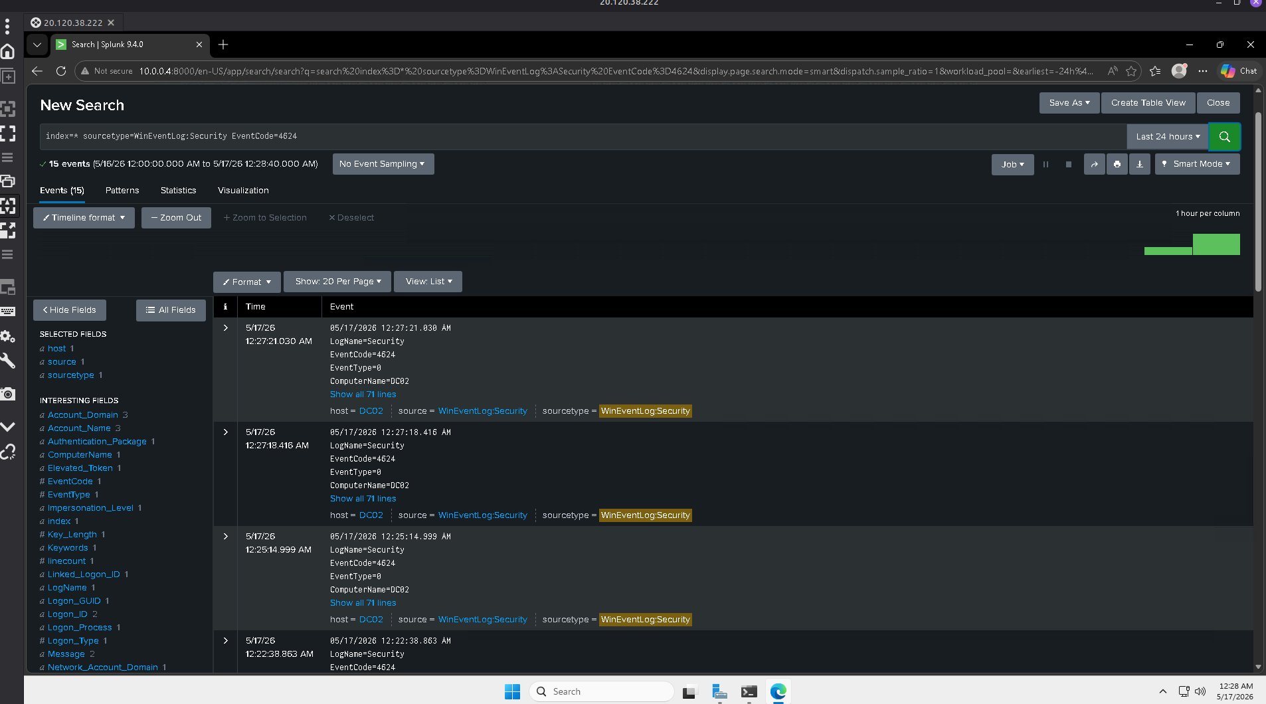
Task: Open Copilot Chat in Edge
Action: tap(1239, 71)
